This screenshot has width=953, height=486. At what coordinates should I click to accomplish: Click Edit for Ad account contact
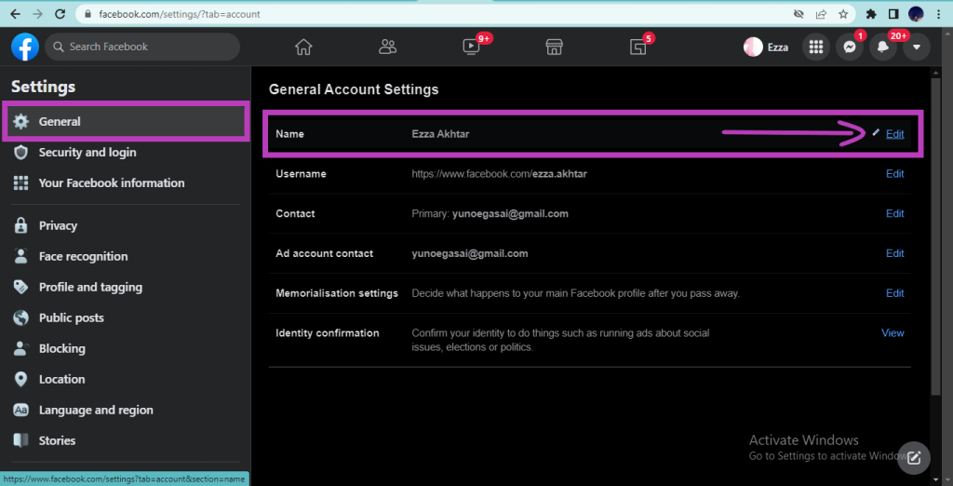894,253
